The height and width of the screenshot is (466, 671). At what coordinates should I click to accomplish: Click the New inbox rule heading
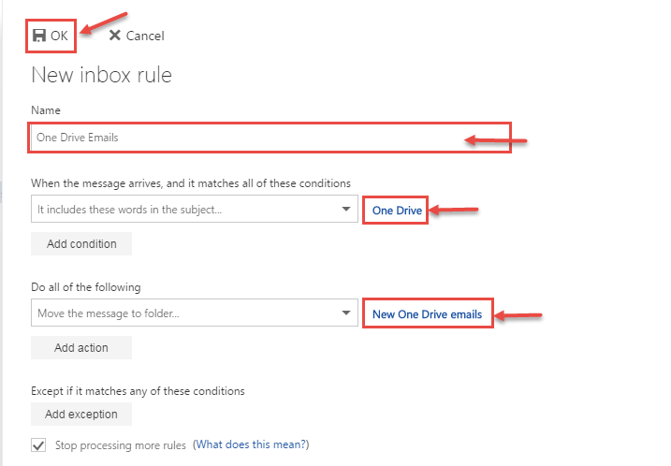point(101,75)
